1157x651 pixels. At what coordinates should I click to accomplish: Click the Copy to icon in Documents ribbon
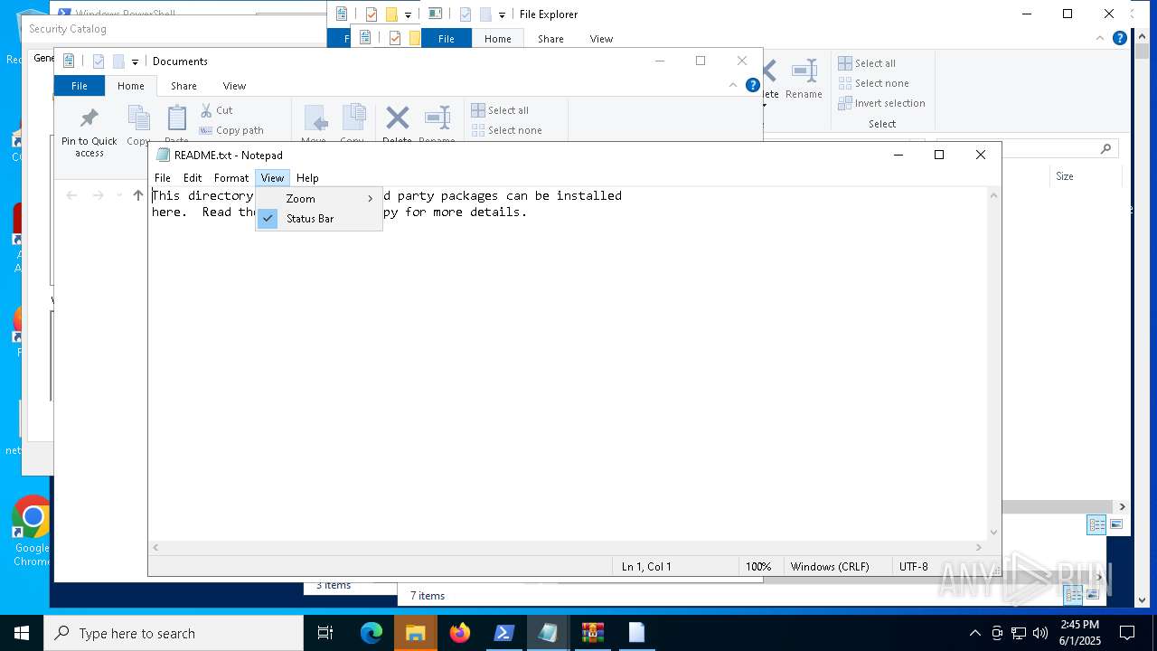point(353,118)
